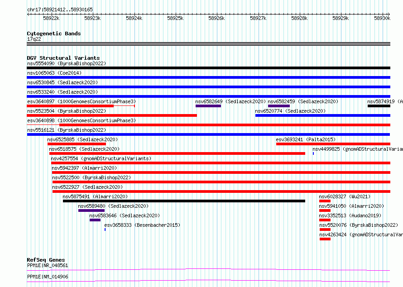Click the gray 17q22 cytogenetic band

click(208, 44)
